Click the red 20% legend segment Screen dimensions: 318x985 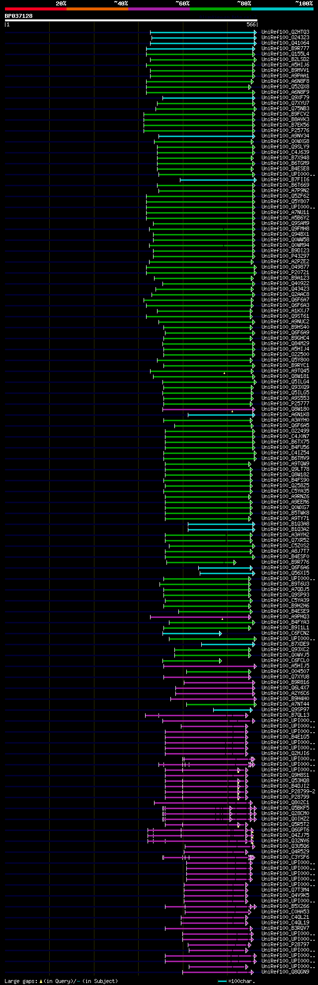(x=35, y=8)
